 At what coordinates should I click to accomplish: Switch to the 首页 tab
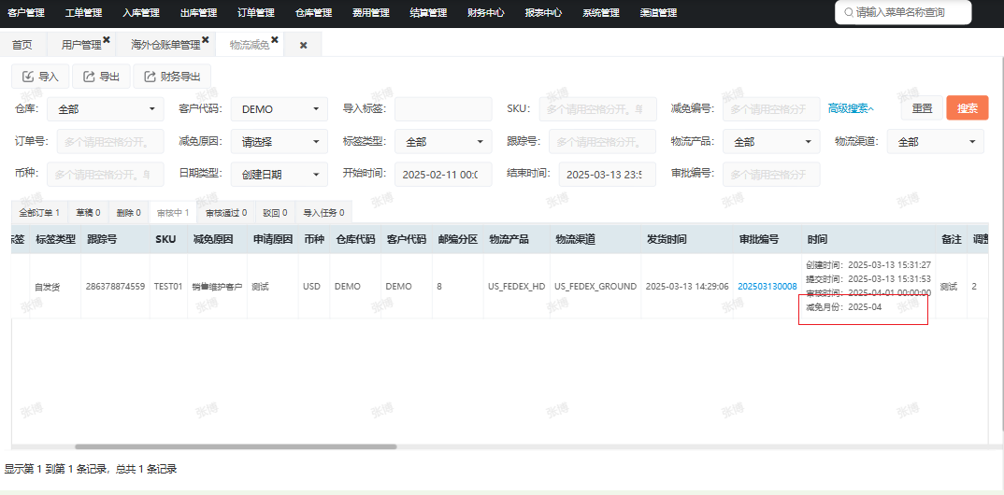tap(22, 45)
